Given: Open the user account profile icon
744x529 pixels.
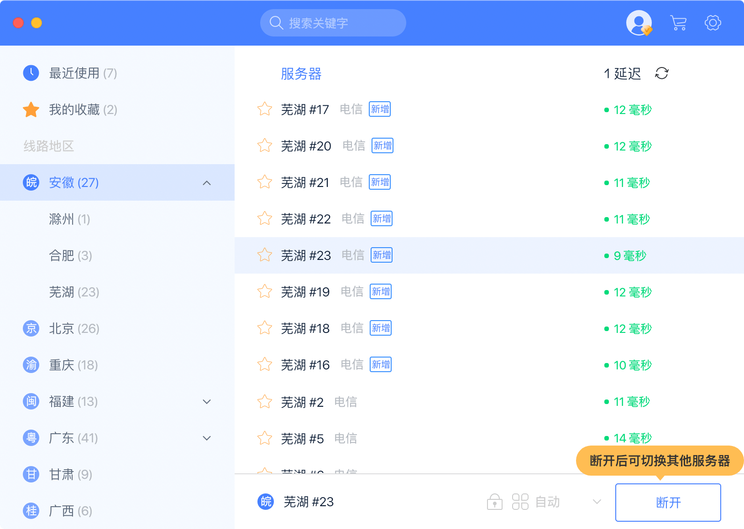Looking at the screenshot, I should pos(639,23).
